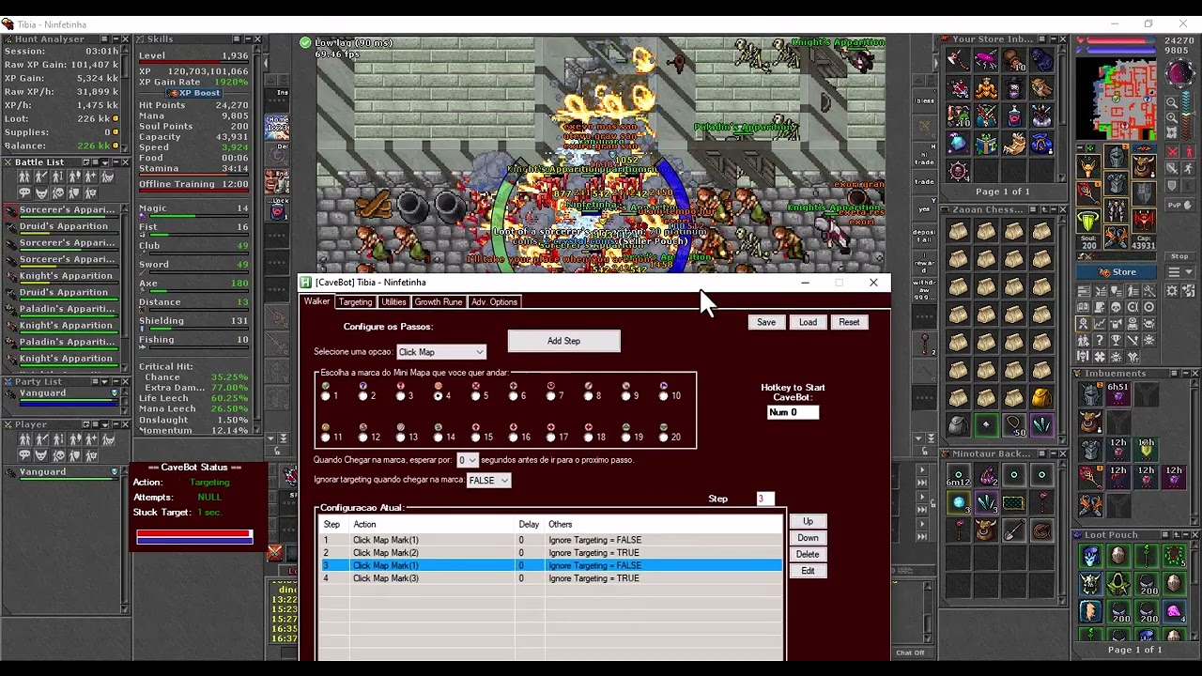The height and width of the screenshot is (676, 1202).
Task: Toggle the PvP mode button
Action: [1179, 205]
